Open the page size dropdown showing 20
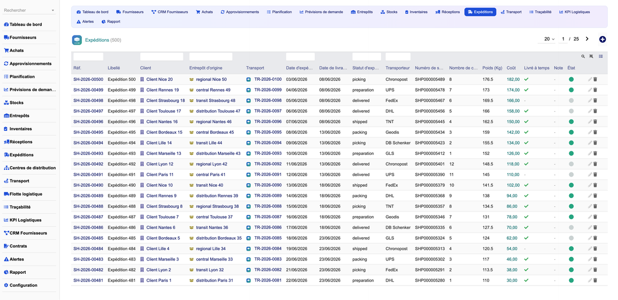 (550, 39)
